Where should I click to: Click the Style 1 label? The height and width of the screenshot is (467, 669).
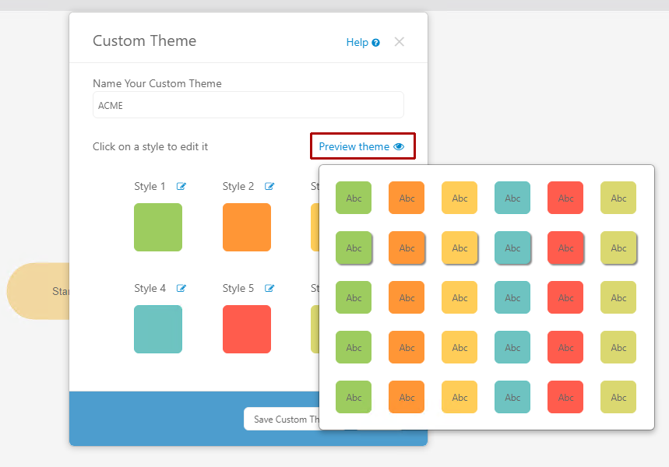click(x=150, y=186)
